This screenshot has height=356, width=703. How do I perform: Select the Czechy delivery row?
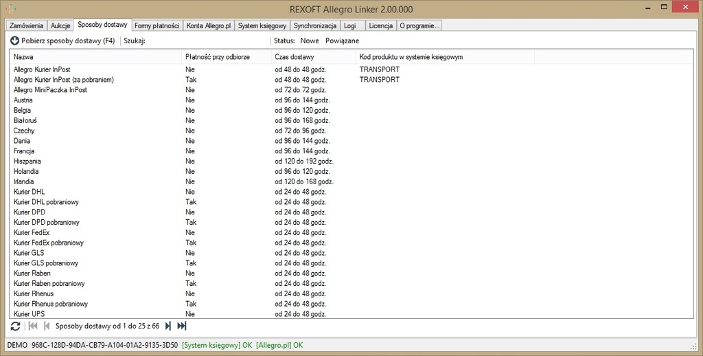point(351,131)
